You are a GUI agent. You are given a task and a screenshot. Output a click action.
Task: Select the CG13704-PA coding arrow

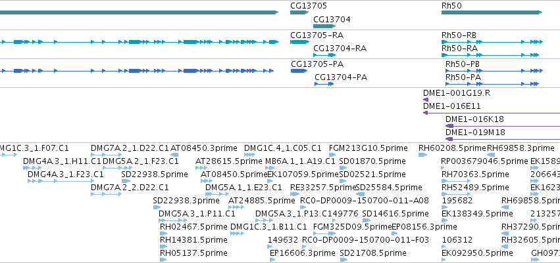pyautogui.click(x=324, y=84)
